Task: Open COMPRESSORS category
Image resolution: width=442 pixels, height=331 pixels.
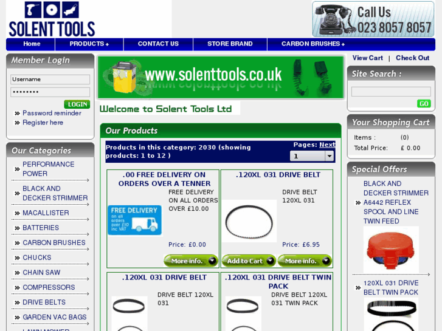Action: pyautogui.click(x=49, y=288)
